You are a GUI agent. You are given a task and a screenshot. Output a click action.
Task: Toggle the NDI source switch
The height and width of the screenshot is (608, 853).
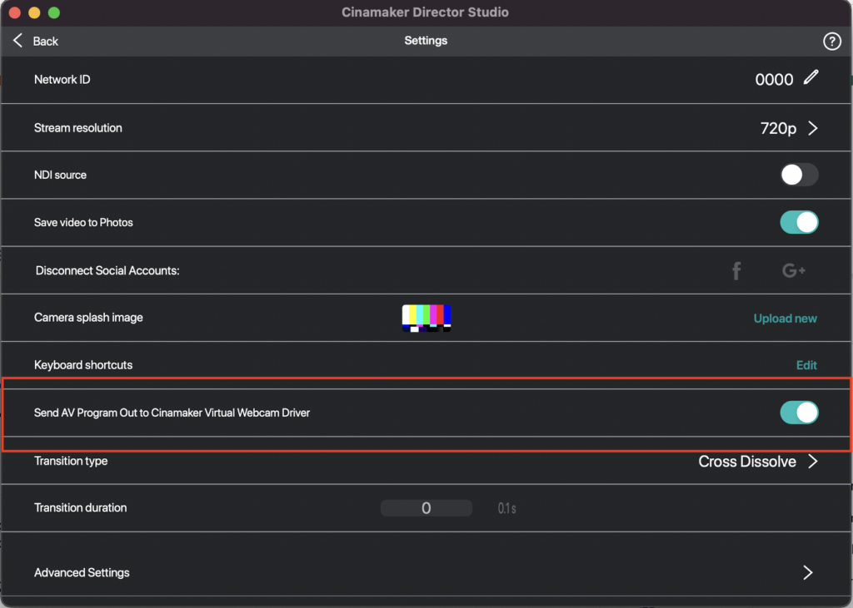799,175
